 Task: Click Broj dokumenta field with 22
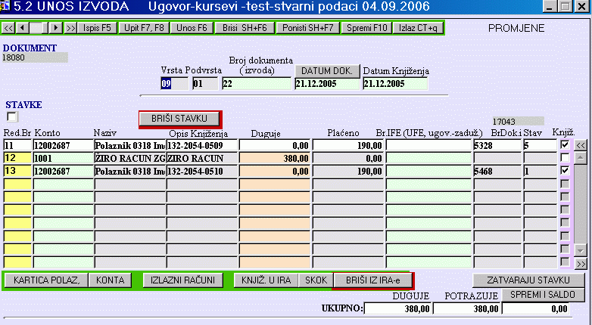pos(257,84)
